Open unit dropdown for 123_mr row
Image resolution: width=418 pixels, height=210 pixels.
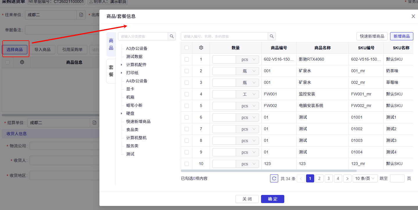point(247,164)
